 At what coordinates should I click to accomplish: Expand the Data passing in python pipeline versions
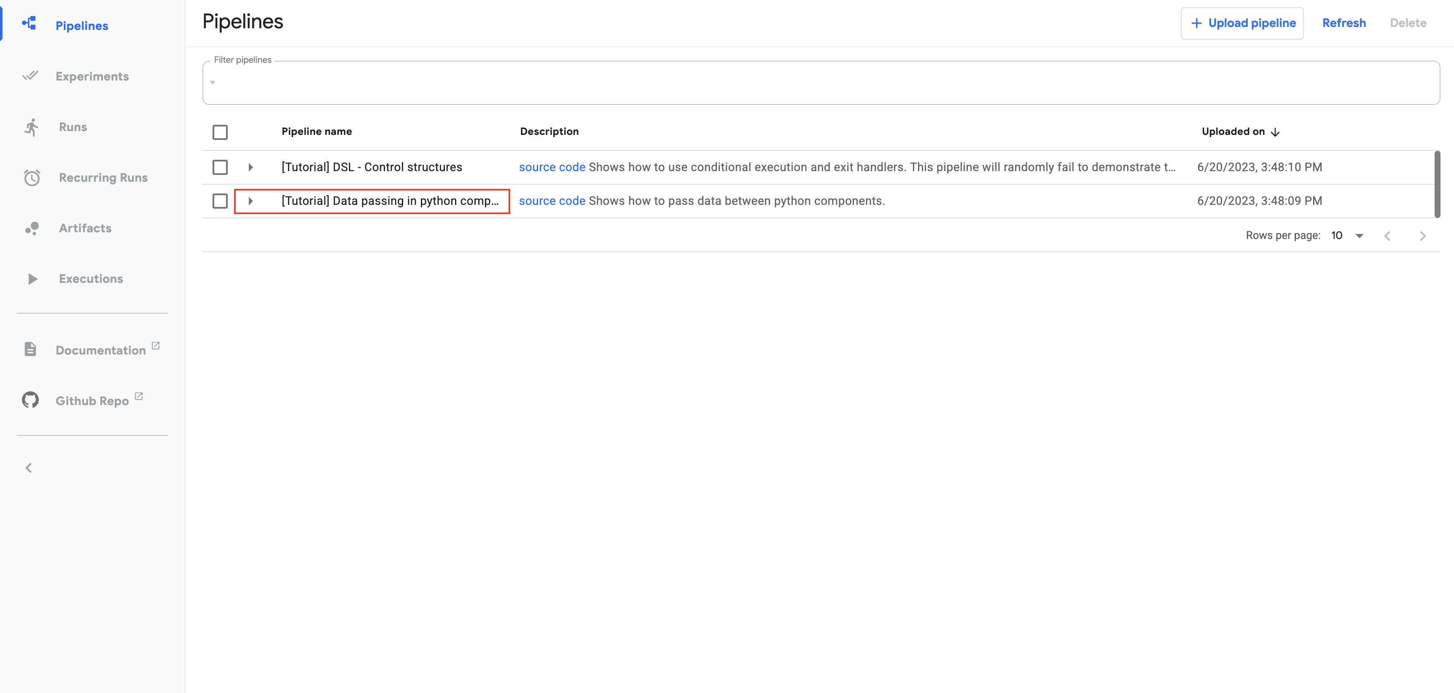pos(250,201)
